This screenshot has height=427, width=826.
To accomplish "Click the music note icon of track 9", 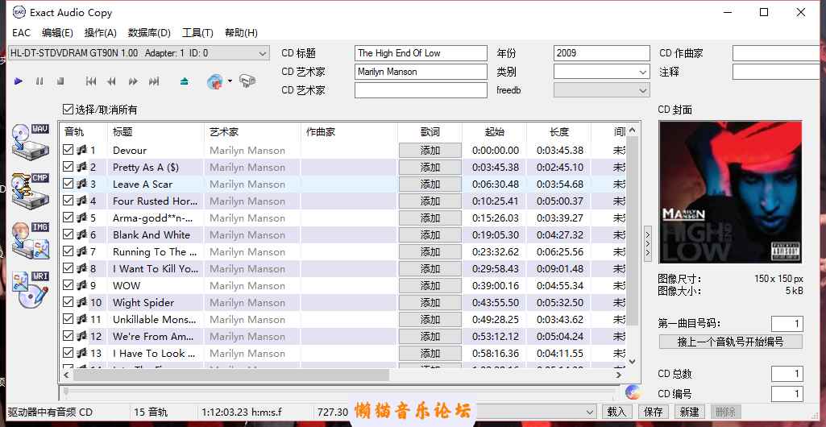I will [81, 285].
